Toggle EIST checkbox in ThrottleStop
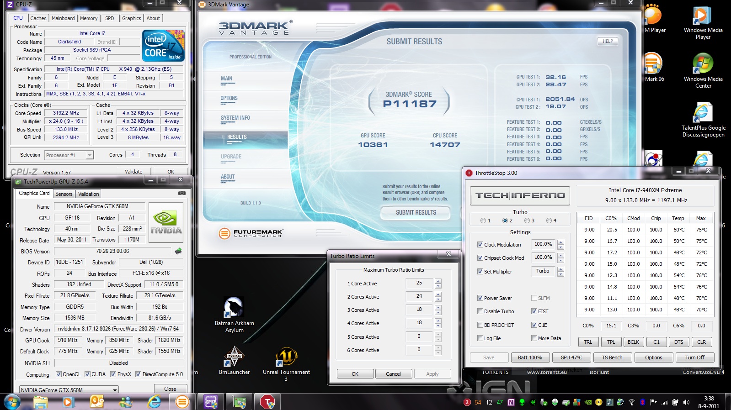Screen dimensions: 731x410 [x=534, y=311]
